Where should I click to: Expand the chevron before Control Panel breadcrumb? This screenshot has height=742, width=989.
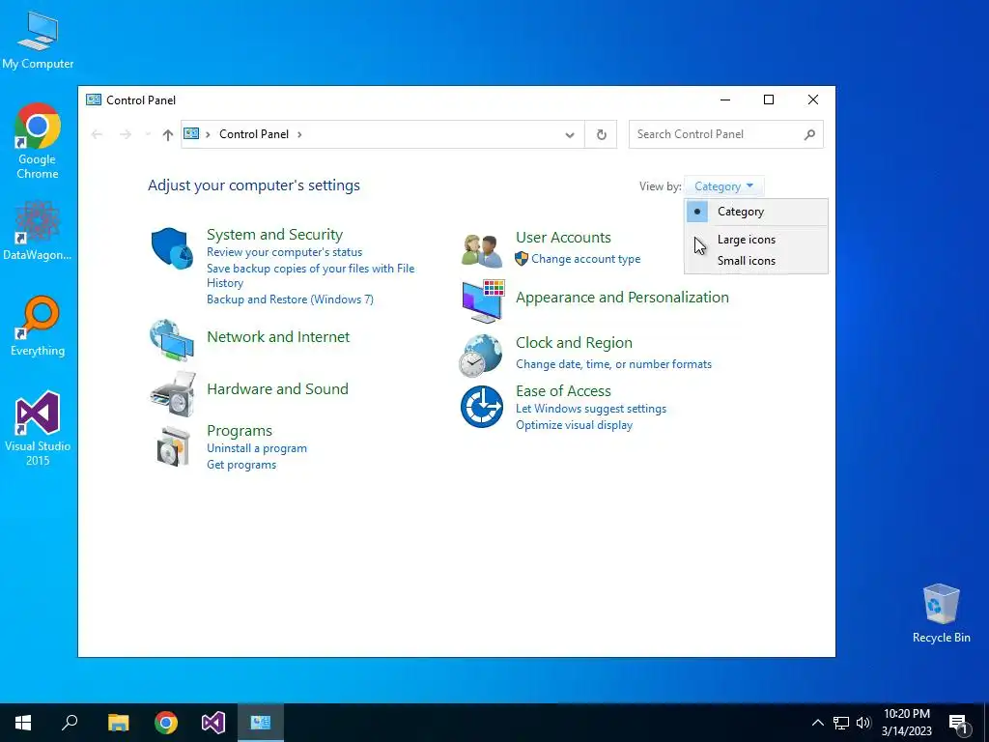point(208,134)
